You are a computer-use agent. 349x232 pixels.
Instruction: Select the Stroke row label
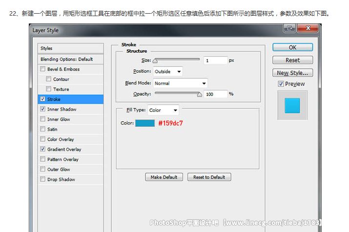tap(54, 99)
